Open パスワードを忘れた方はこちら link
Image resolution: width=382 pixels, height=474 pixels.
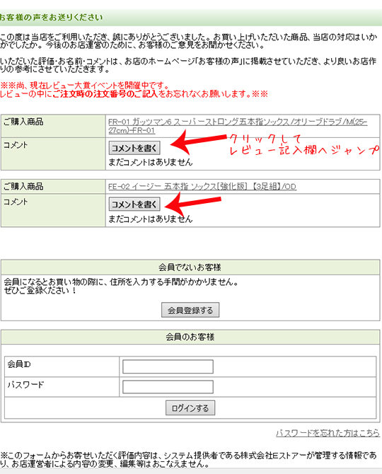(328, 433)
